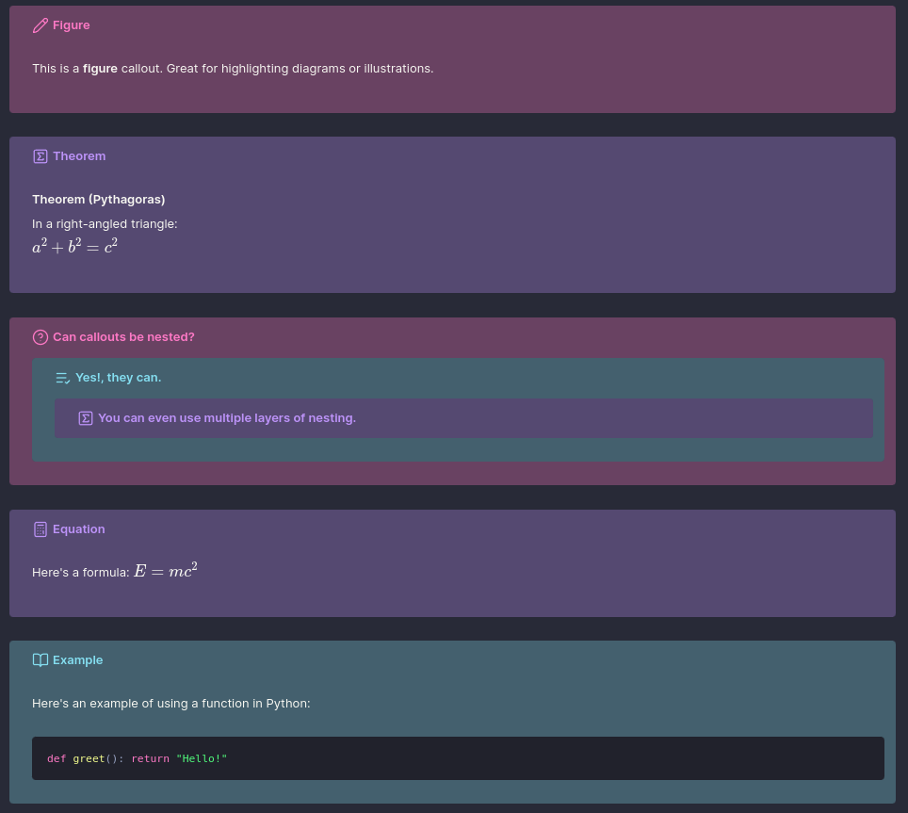Click the "Hello!" string in the code
908x813 pixels.
click(202, 758)
